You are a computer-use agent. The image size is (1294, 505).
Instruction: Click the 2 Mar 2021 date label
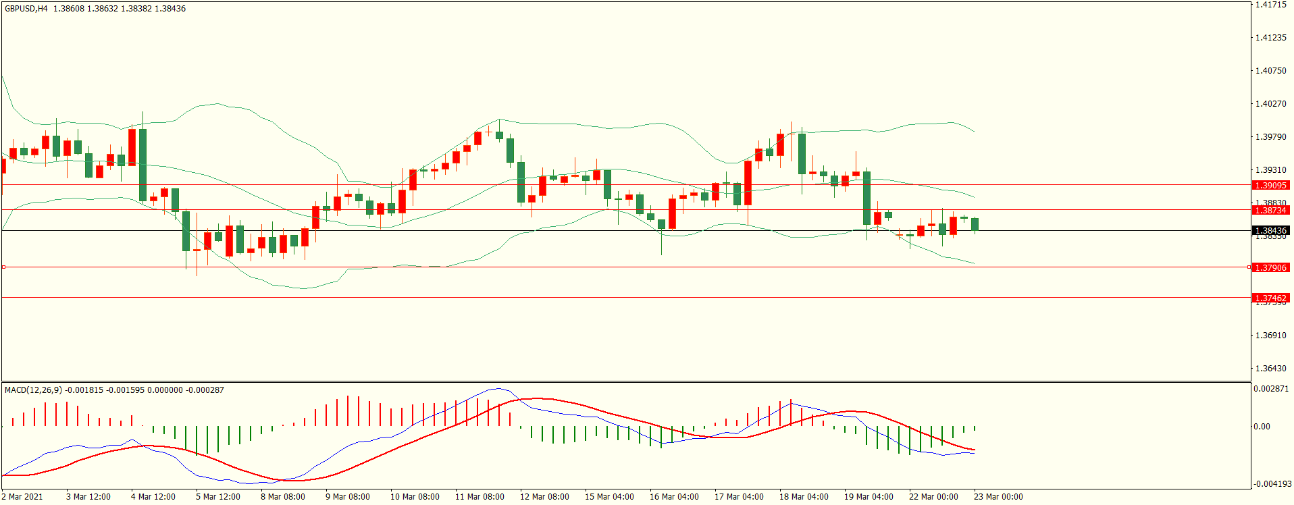coord(22,497)
